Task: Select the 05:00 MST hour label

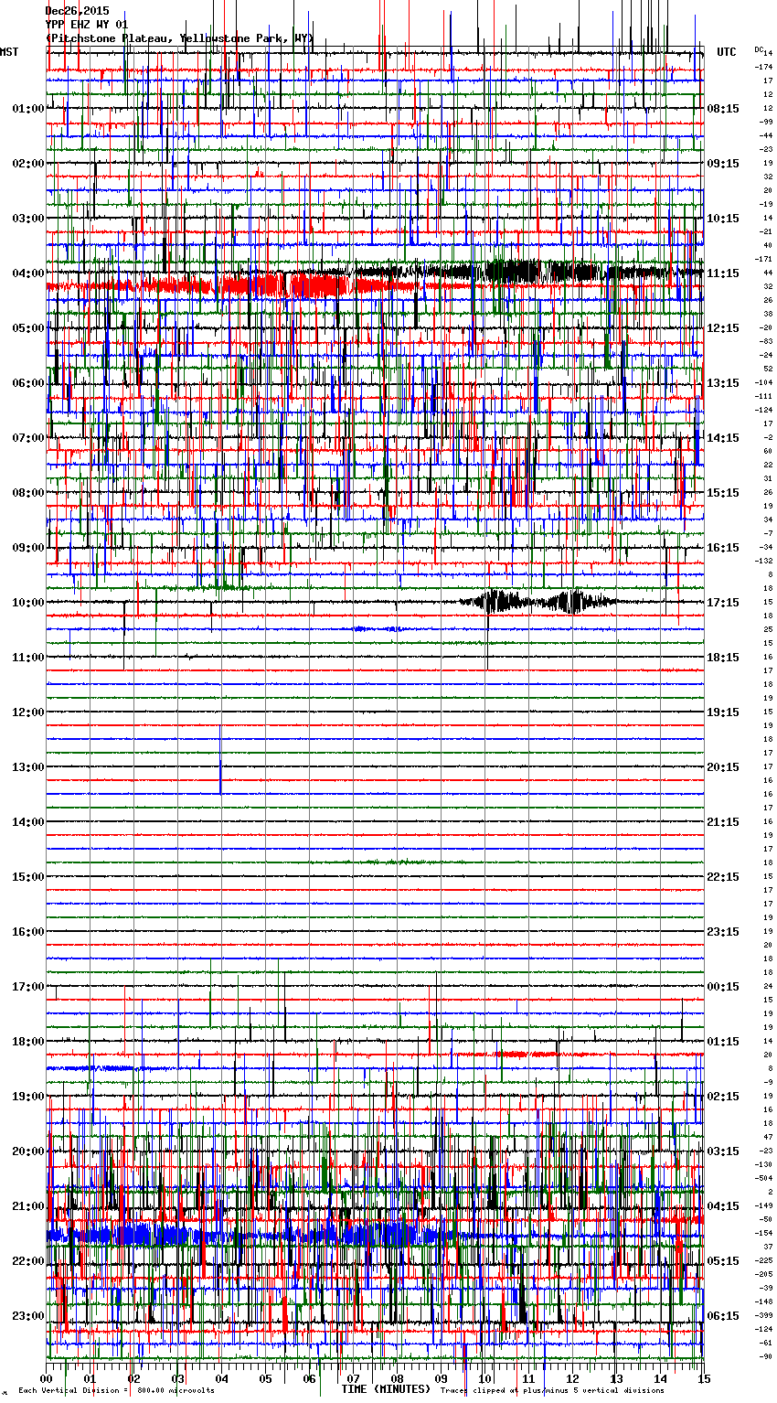Action: 28,328
